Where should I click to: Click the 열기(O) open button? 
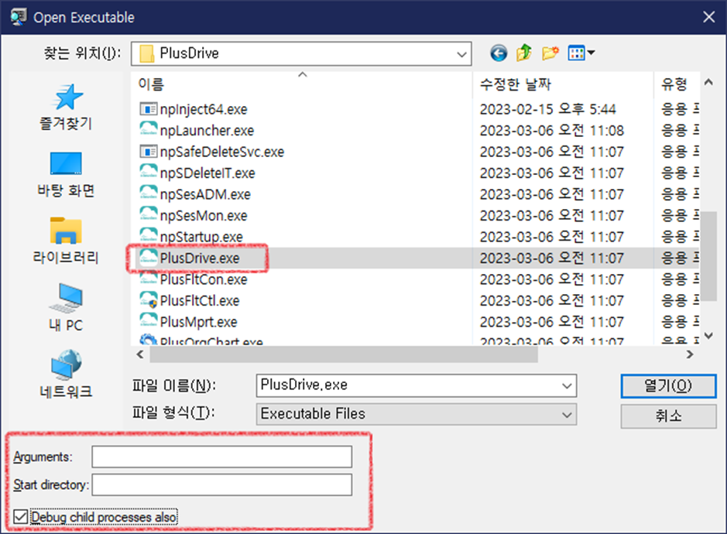click(668, 385)
